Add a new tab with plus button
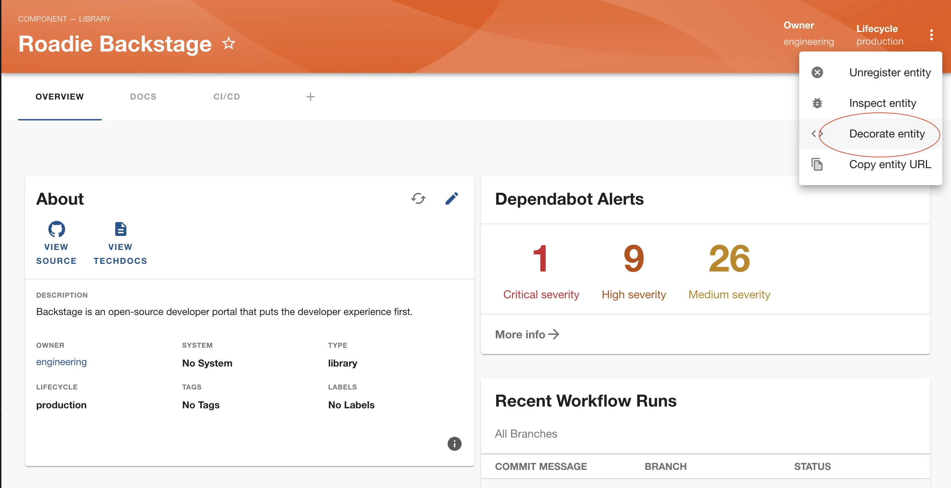 (311, 97)
